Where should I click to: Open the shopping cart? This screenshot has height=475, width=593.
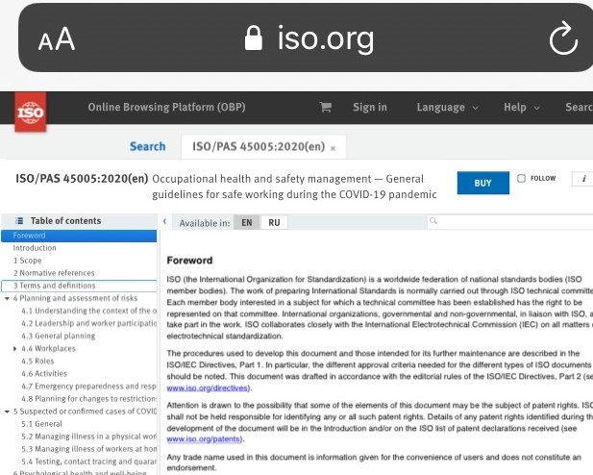(325, 108)
